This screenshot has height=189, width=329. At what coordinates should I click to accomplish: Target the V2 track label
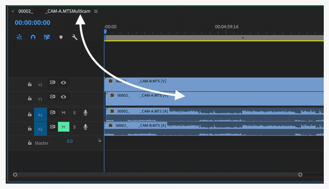(x=40, y=85)
